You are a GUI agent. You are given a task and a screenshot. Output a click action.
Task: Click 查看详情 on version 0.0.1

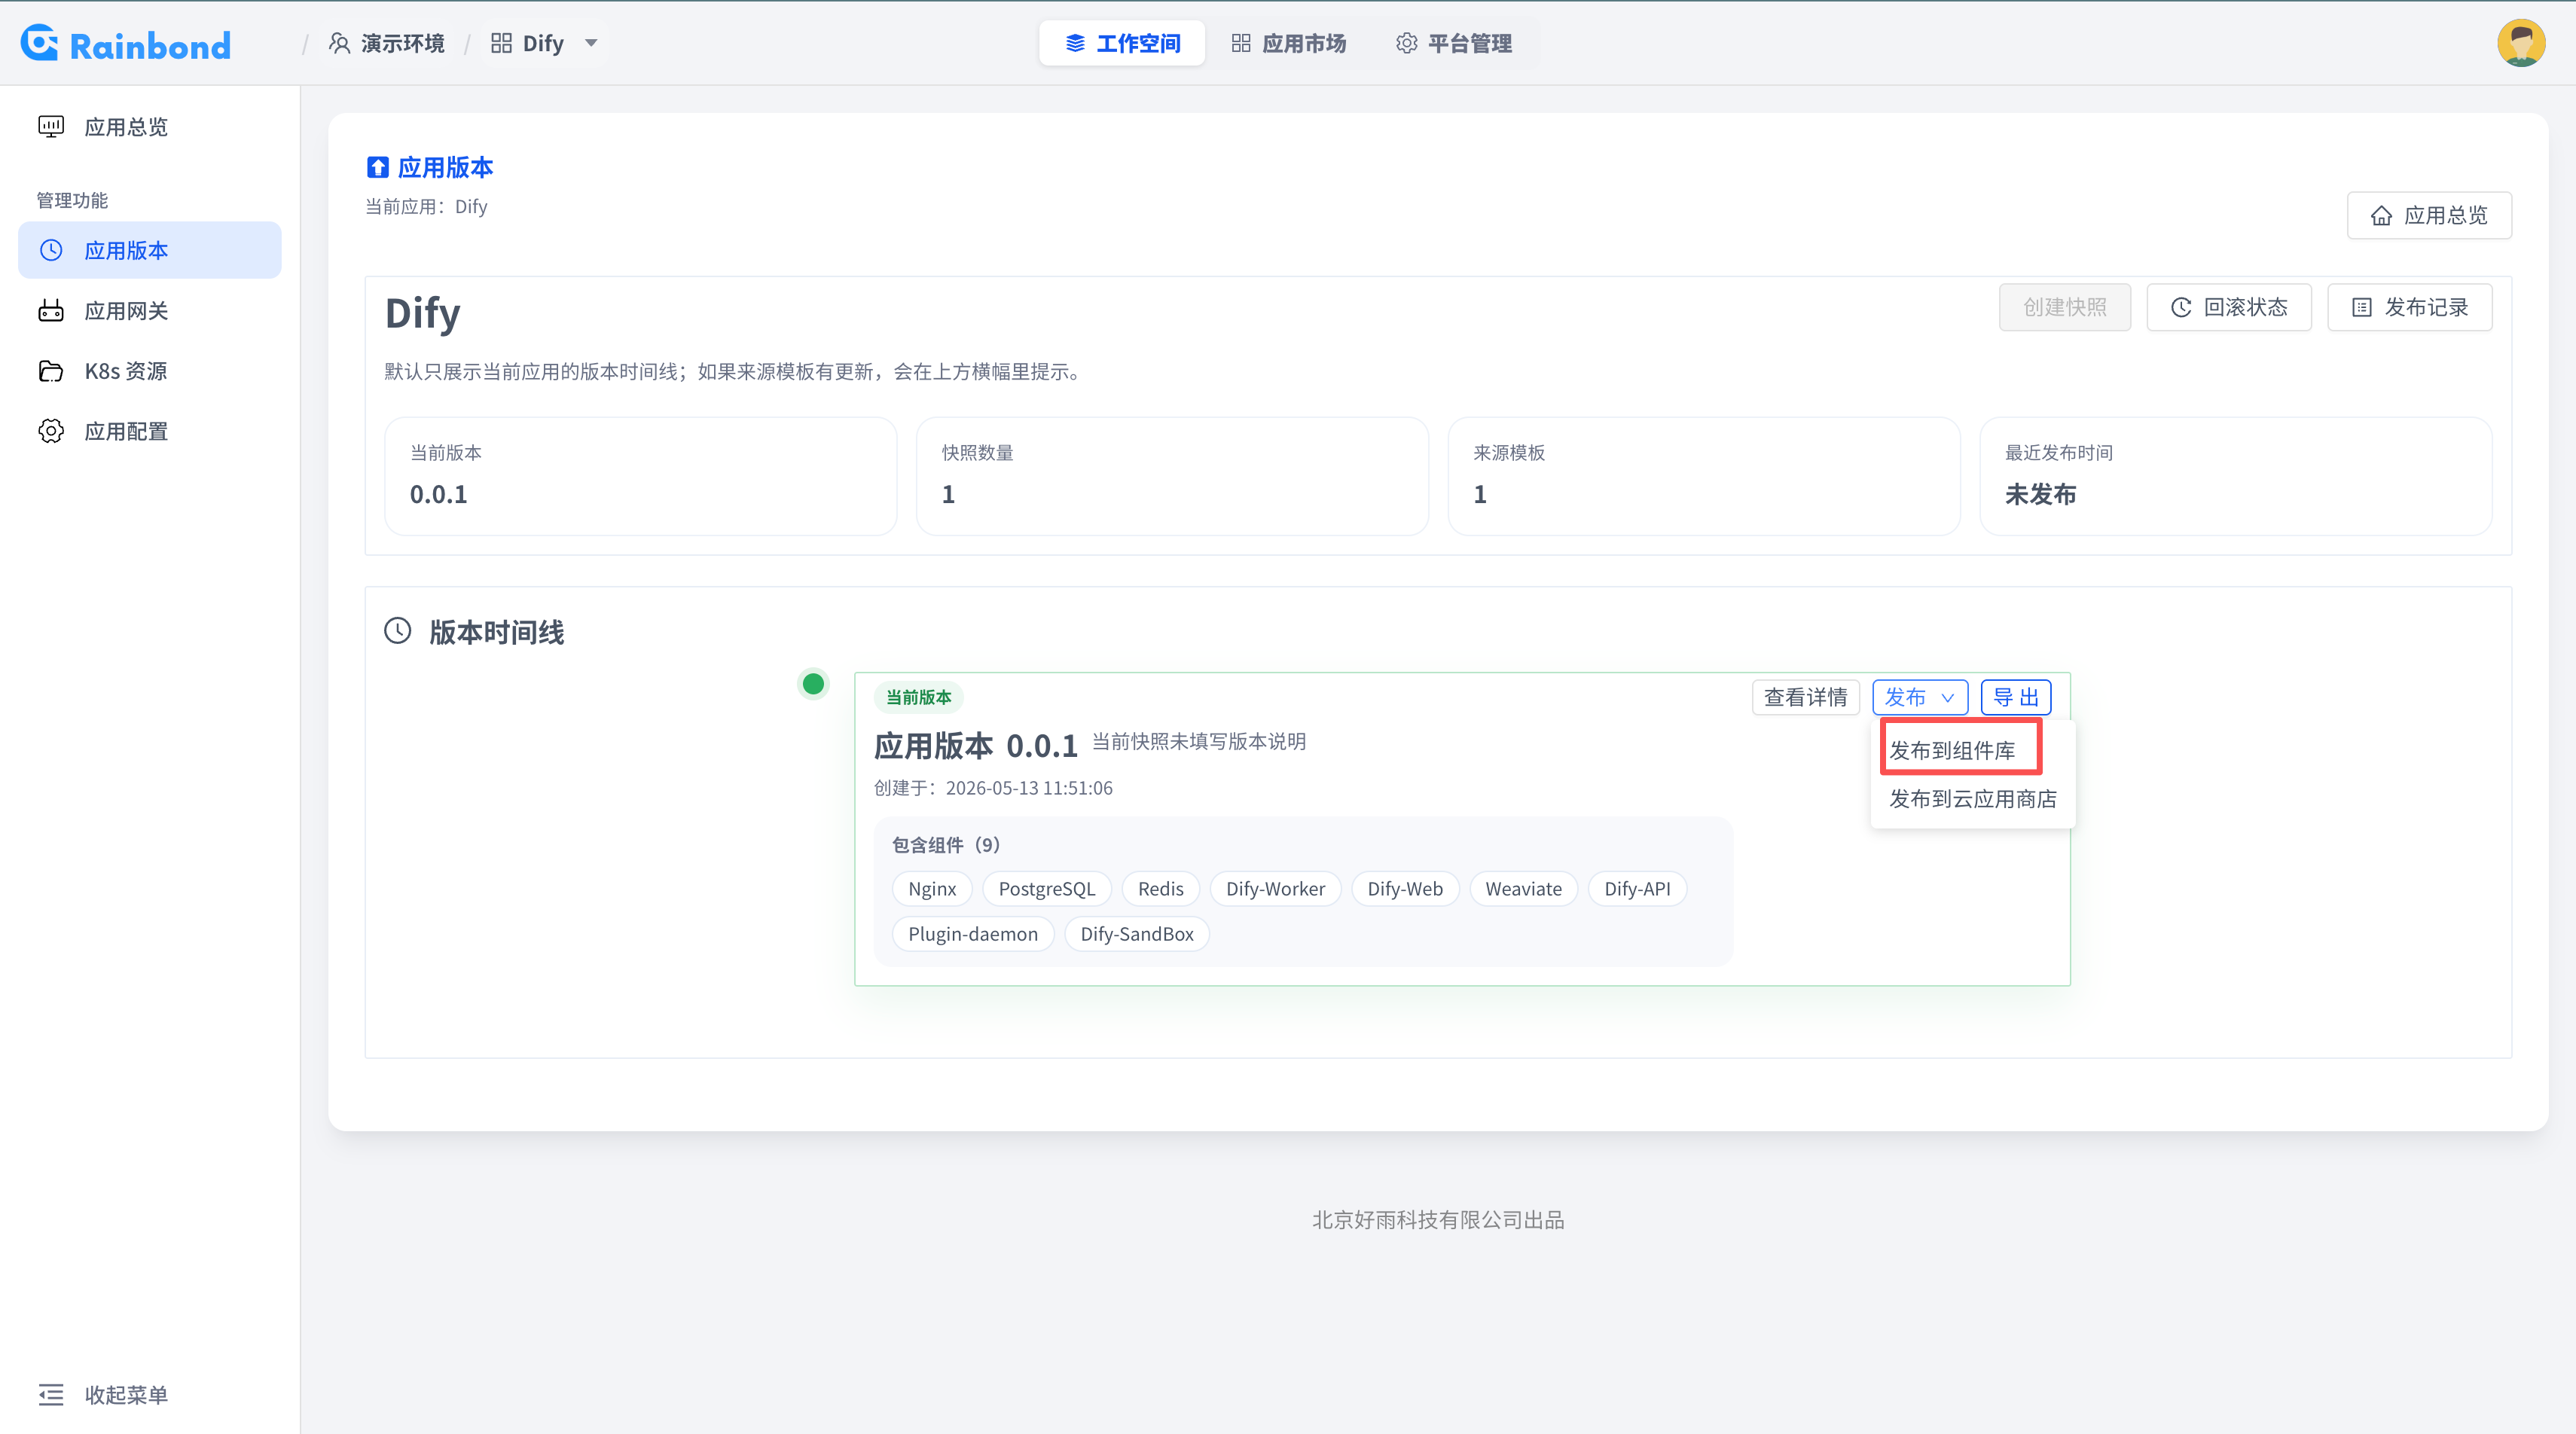[x=1806, y=697]
